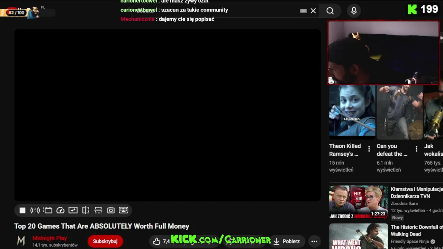
Task: Open Kłamstwa i Manipulacje video thumbnail
Action: coord(359,202)
